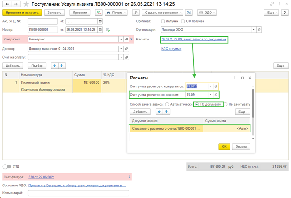291x198 pixels.
Task: Click question mark in Счет-фактура row
Action: (129, 177)
